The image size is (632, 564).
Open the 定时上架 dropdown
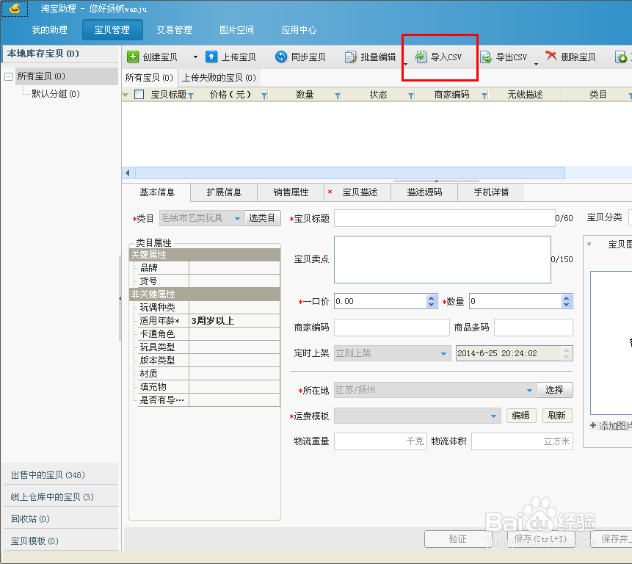click(444, 353)
